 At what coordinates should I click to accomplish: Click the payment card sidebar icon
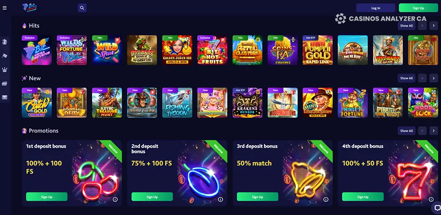tap(4, 83)
